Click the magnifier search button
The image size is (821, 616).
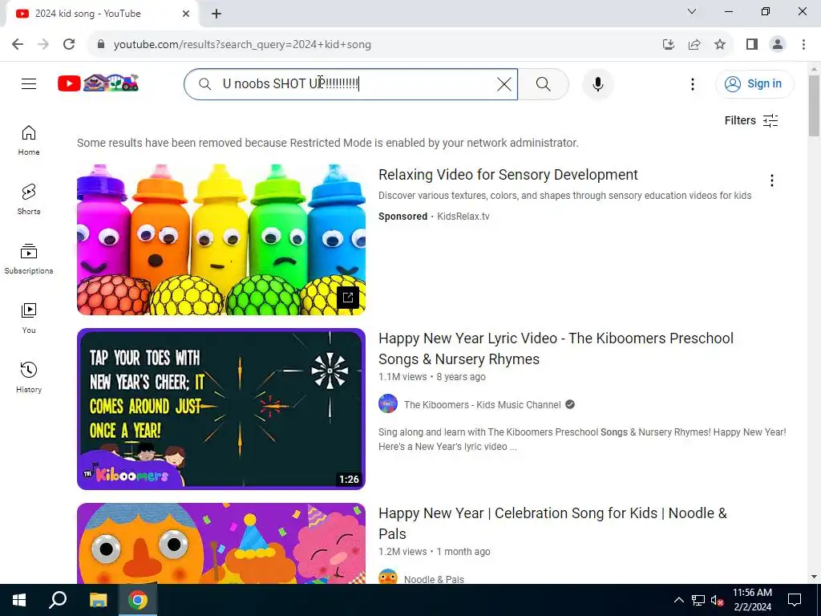[x=543, y=83]
